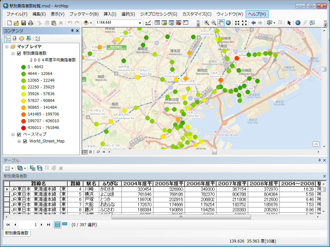
Task: Click the Add Data plus icon
Action: [x=86, y=23]
